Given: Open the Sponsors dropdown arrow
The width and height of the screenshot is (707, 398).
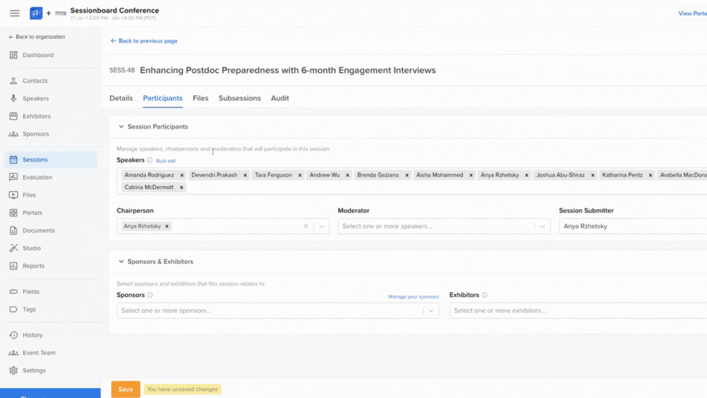Looking at the screenshot, I should 431,311.
